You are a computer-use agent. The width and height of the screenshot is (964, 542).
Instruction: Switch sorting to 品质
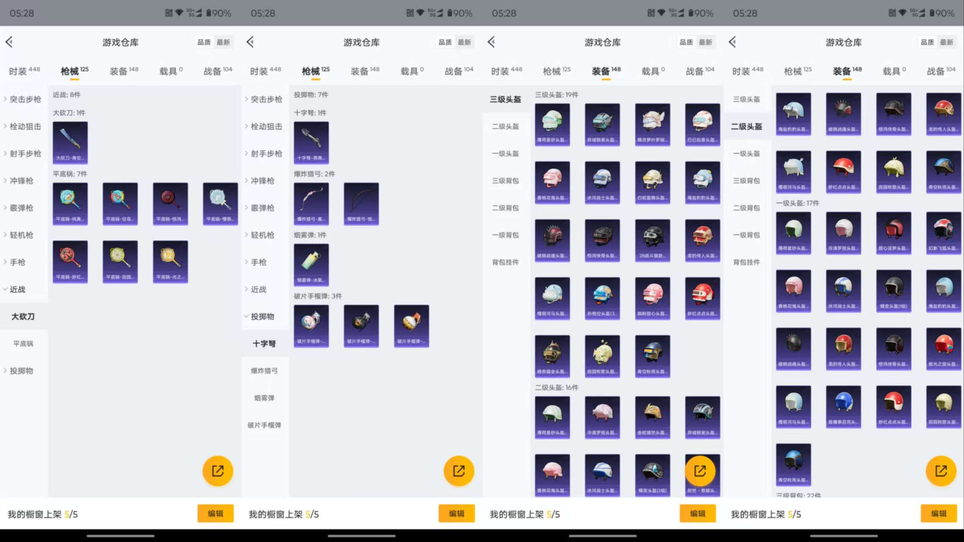coord(203,42)
